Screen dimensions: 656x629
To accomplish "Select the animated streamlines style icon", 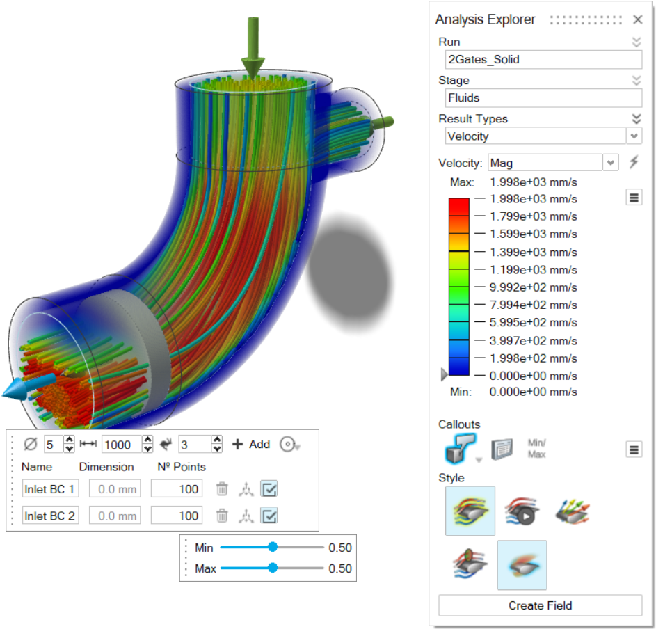I will click(x=522, y=511).
